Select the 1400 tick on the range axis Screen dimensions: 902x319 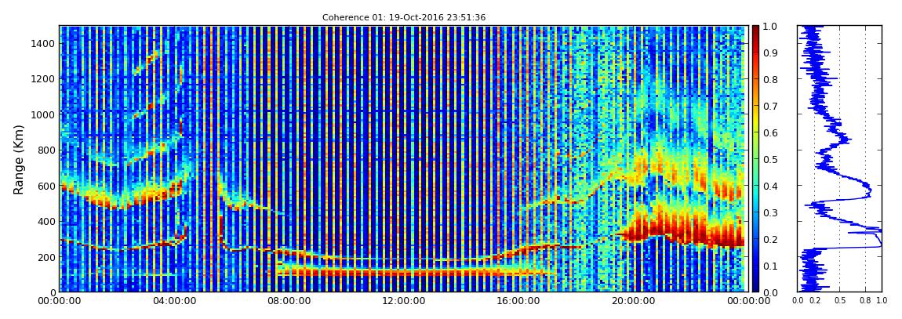coord(44,43)
